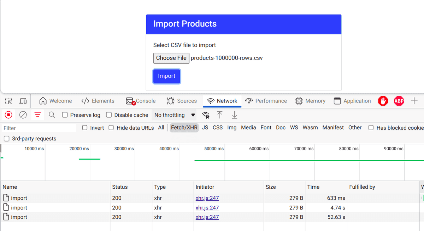Open the network search icon
Screen dimensions: 424x231
coord(52,115)
